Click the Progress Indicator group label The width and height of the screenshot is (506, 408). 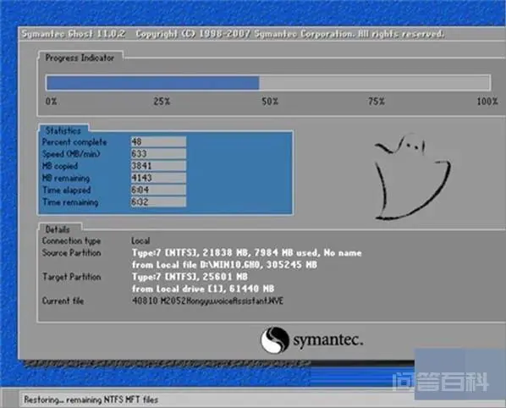coord(80,58)
